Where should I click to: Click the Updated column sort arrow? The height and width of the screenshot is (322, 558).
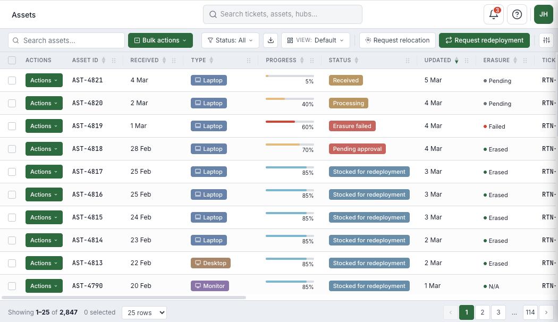pyautogui.click(x=456, y=61)
